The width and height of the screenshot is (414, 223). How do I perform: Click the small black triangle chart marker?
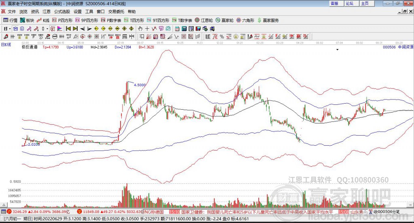coord(337,50)
